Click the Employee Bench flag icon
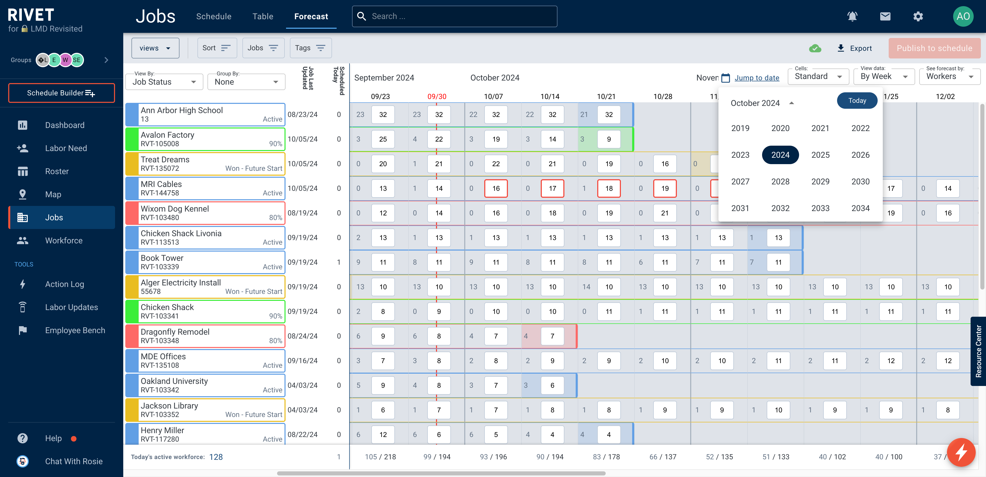 [23, 330]
